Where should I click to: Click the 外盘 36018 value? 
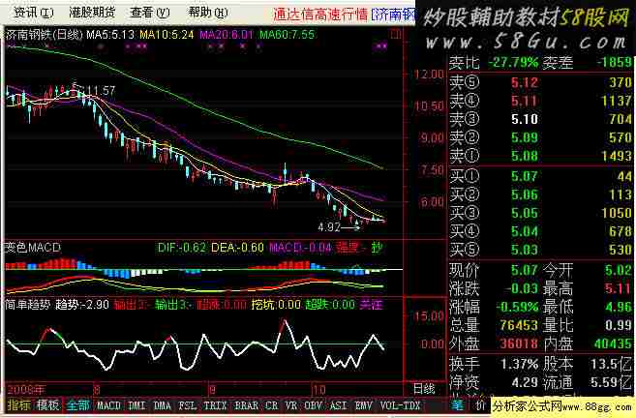(519, 343)
